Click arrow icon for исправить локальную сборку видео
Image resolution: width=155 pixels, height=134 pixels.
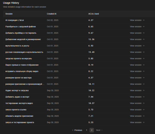tap(144, 71)
